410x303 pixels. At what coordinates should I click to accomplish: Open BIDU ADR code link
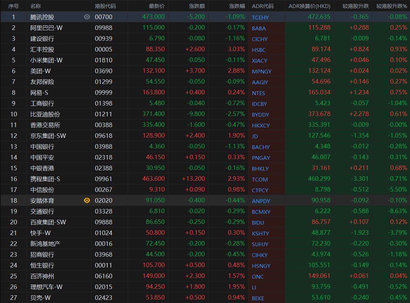coord(258,223)
